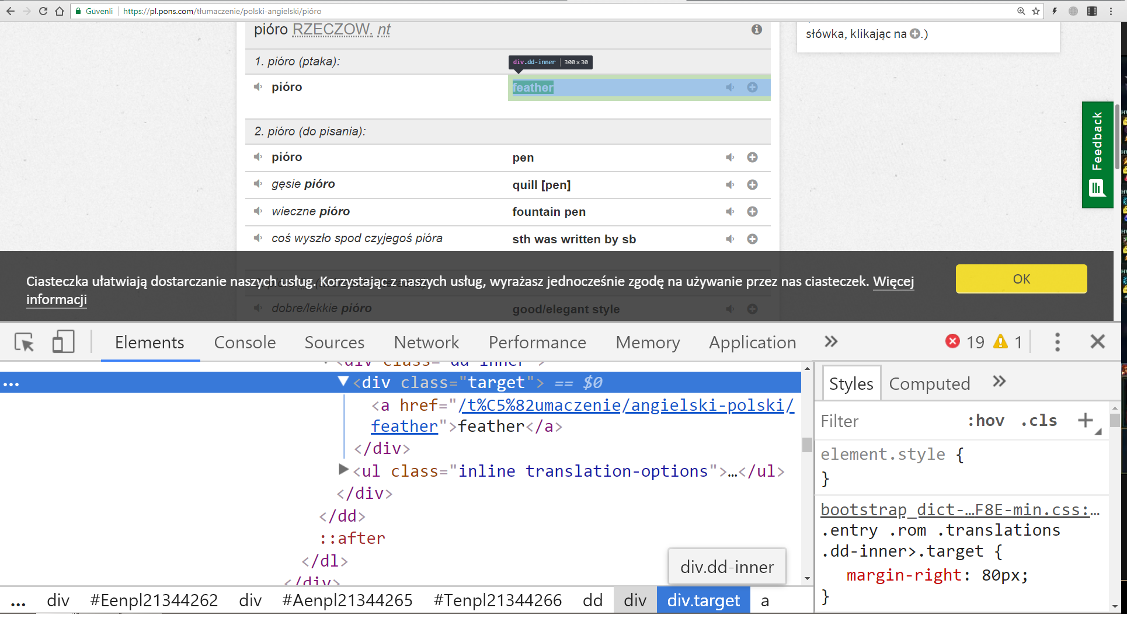Click the browser address bar URL

coord(222,11)
